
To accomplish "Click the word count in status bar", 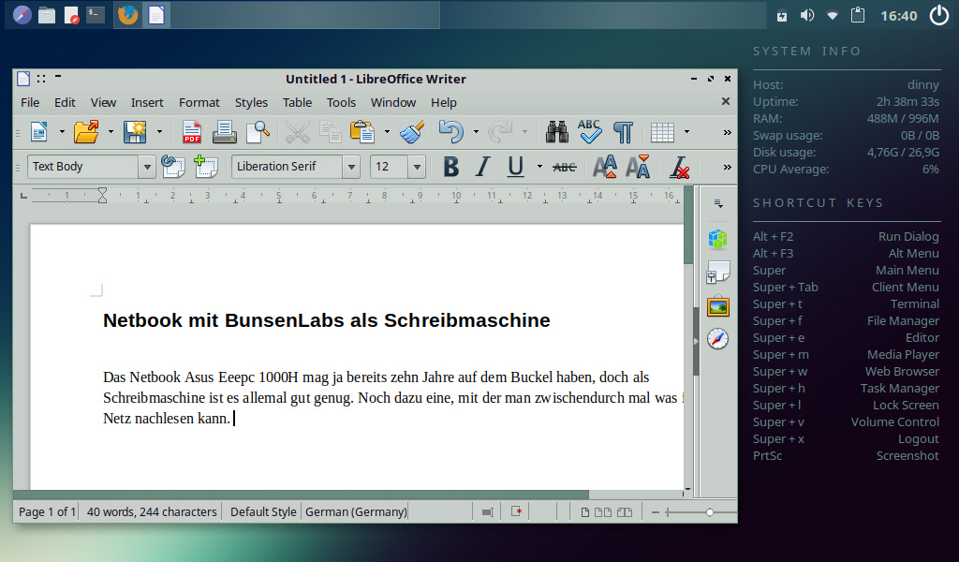I will 152,511.
